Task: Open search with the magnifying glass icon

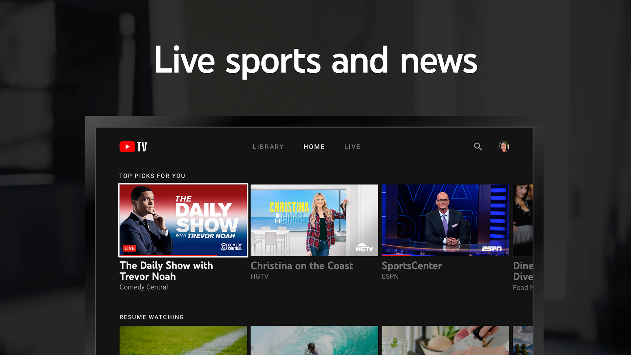Action: pos(478,147)
